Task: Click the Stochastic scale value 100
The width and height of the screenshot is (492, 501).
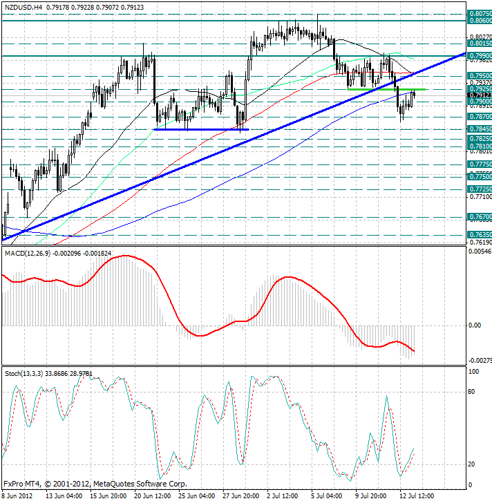Action: 474,372
